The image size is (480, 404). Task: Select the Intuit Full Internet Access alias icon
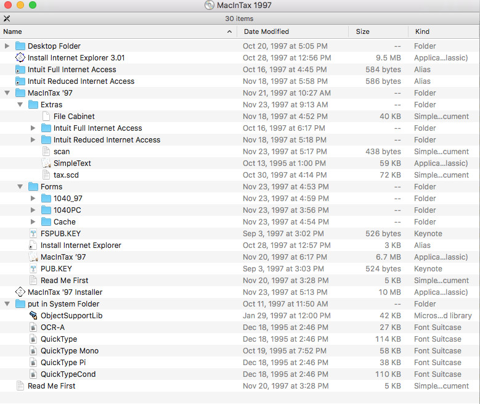click(x=20, y=70)
